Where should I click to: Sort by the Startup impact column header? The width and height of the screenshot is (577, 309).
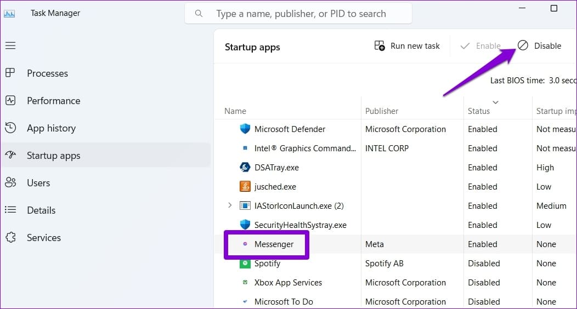(x=555, y=111)
